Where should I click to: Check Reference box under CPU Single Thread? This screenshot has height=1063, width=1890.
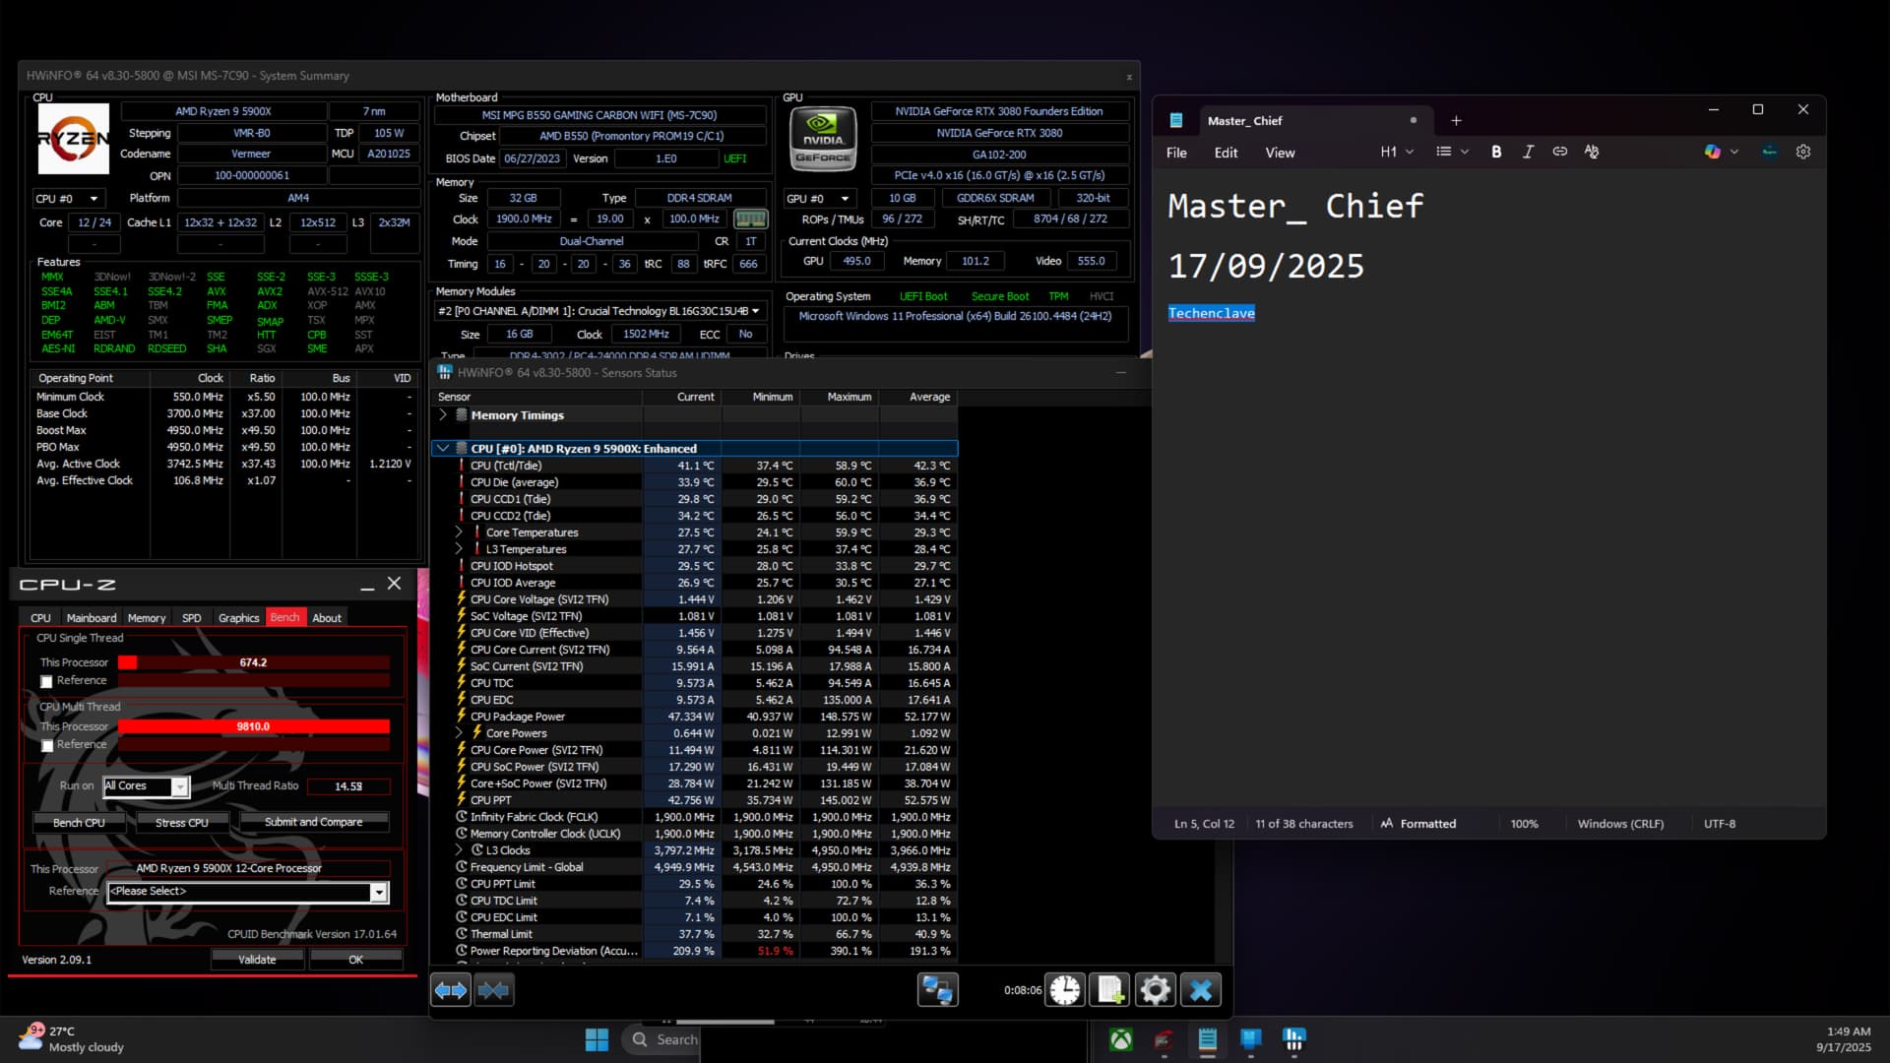click(46, 681)
